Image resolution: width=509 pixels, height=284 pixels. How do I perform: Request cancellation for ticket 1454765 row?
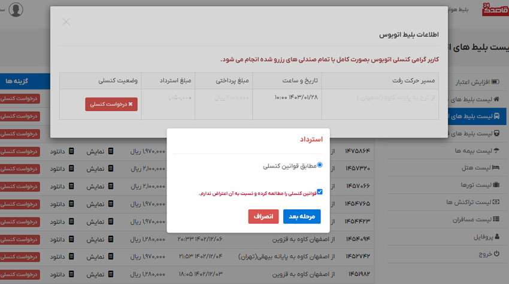click(x=20, y=204)
